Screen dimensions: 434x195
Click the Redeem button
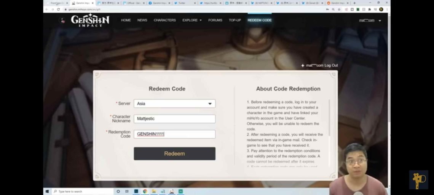174,154
